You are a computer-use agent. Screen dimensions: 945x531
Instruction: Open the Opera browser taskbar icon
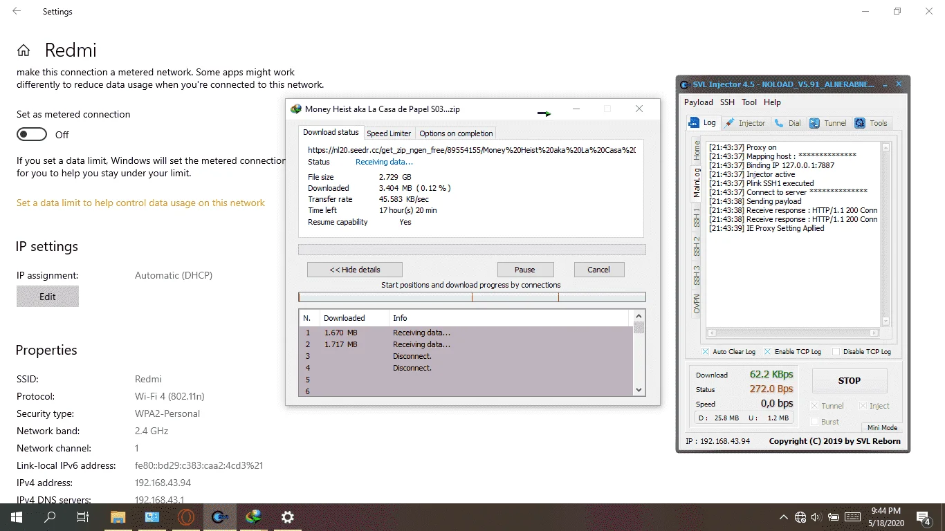185,517
